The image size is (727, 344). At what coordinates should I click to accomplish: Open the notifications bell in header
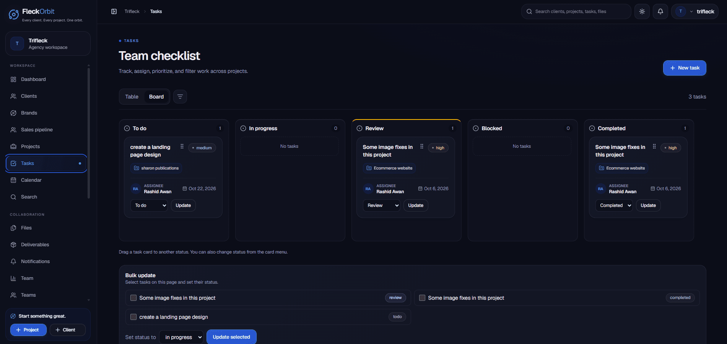[x=660, y=11]
